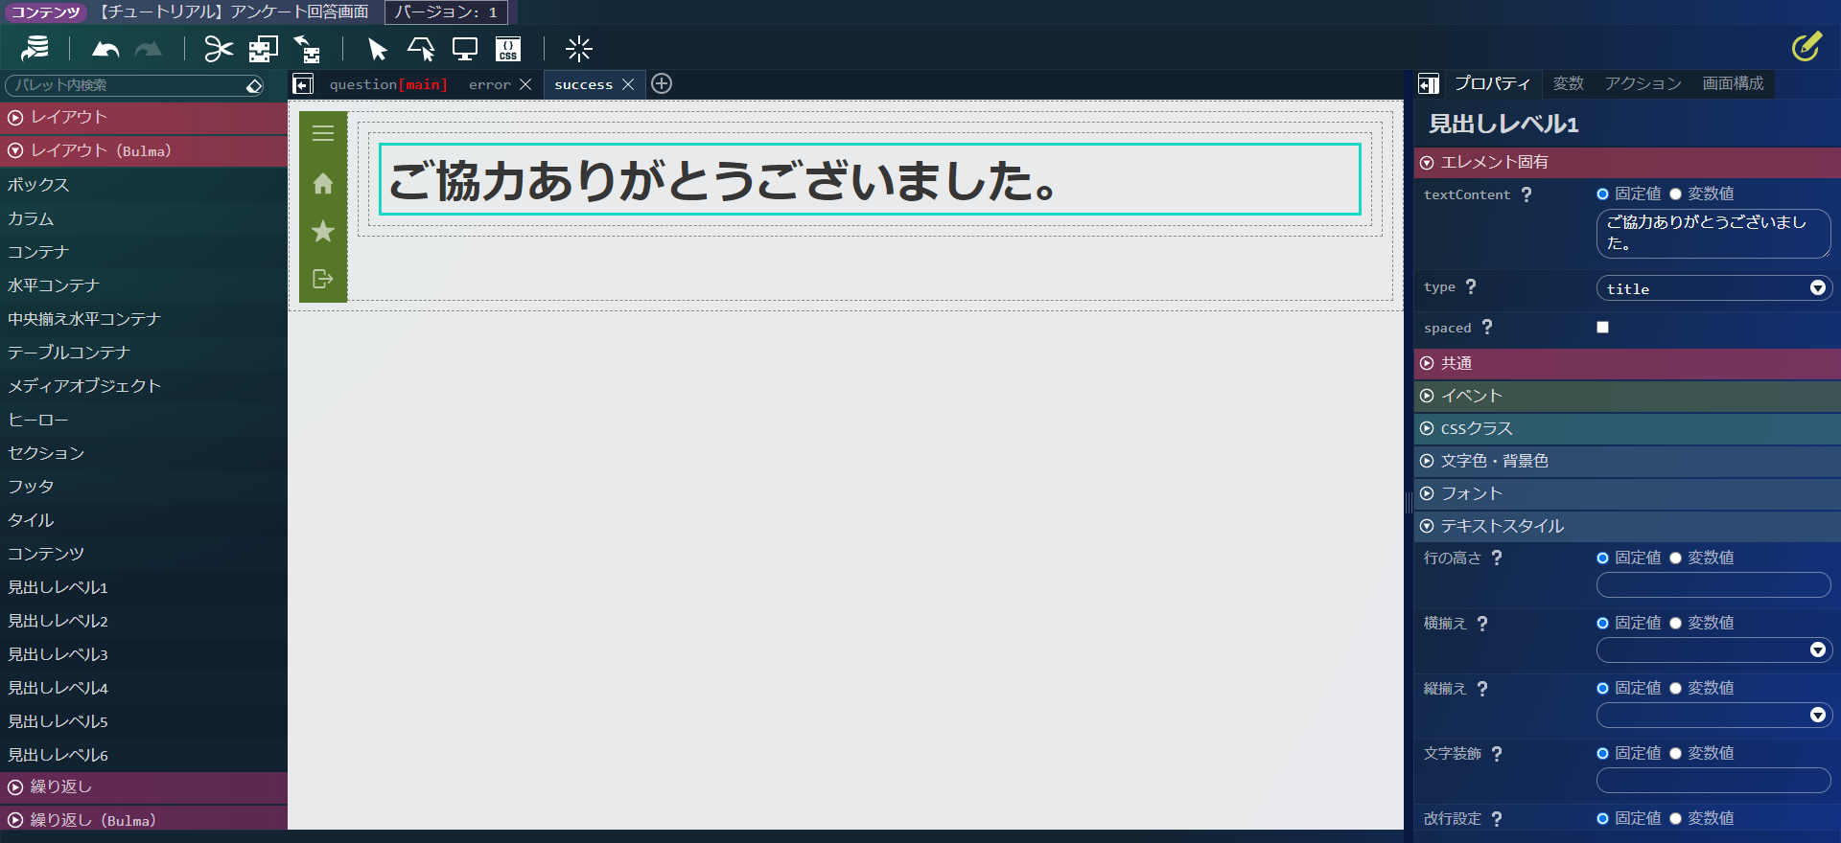Click help icon next to type
The width and height of the screenshot is (1841, 843).
(1471, 286)
